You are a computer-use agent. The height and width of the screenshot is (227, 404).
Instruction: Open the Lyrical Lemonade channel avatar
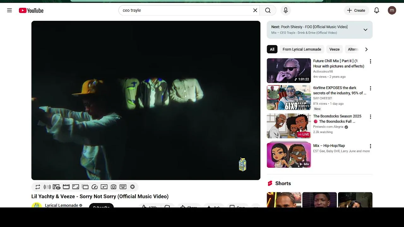(x=37, y=205)
